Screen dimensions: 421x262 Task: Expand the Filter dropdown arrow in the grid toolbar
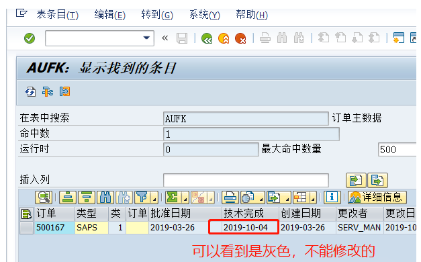[154, 198]
